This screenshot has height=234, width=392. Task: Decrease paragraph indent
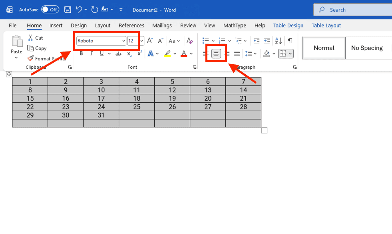[x=257, y=40]
